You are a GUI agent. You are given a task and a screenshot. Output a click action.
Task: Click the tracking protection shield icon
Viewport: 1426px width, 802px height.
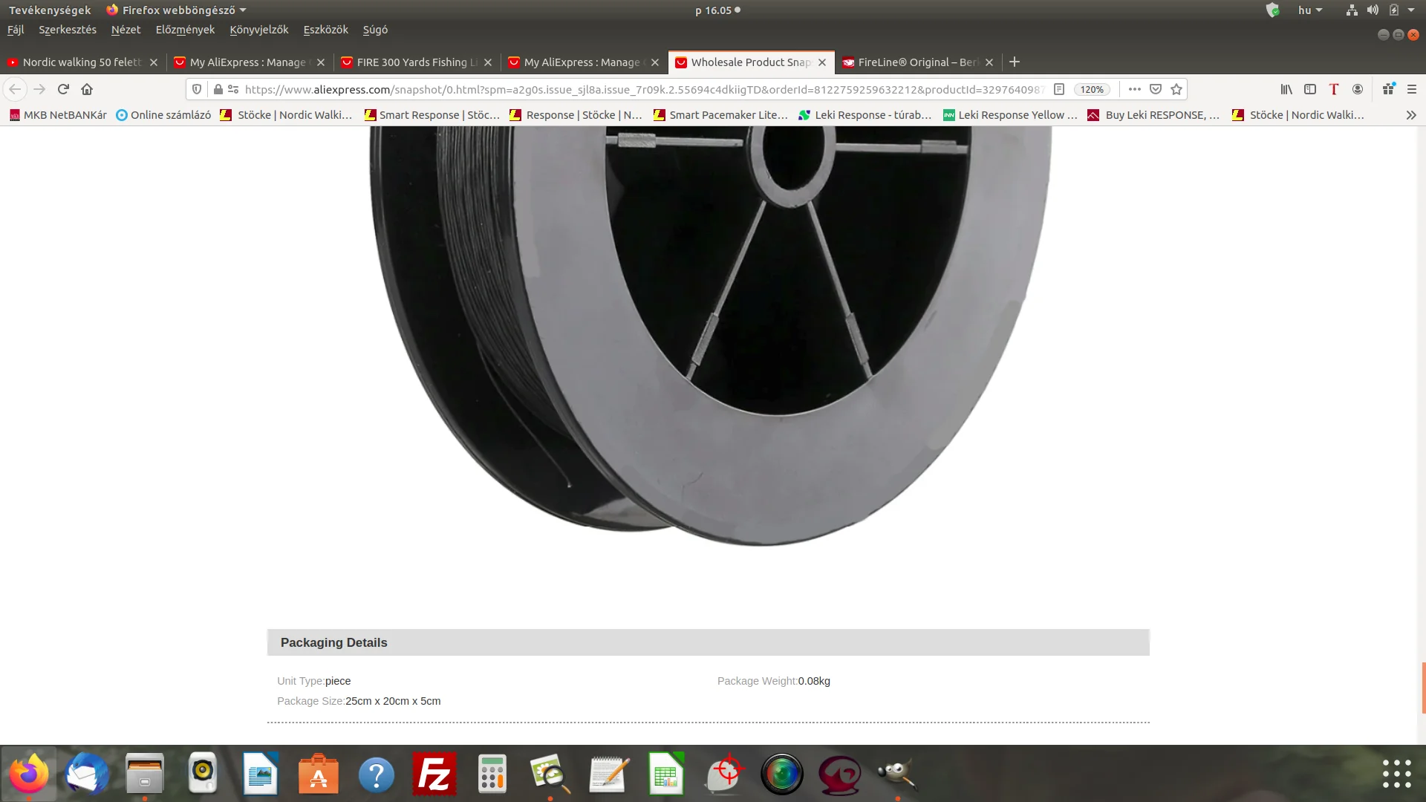(197, 89)
